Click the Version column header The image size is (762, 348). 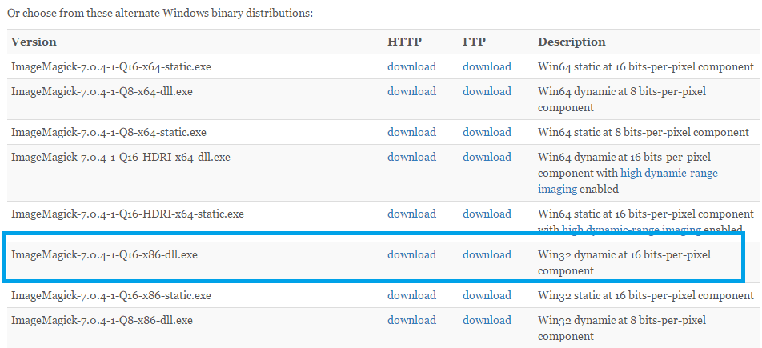(34, 42)
